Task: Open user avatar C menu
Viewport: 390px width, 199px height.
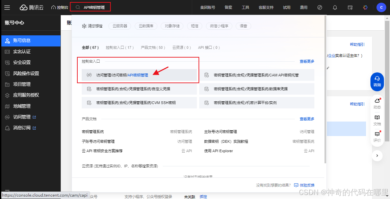Action: tap(381, 7)
